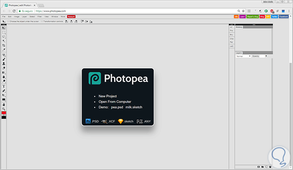Enable Transformation controls checkbox
Image resolution: width=293 pixels, height=170 pixels.
pyautogui.click(x=42, y=21)
